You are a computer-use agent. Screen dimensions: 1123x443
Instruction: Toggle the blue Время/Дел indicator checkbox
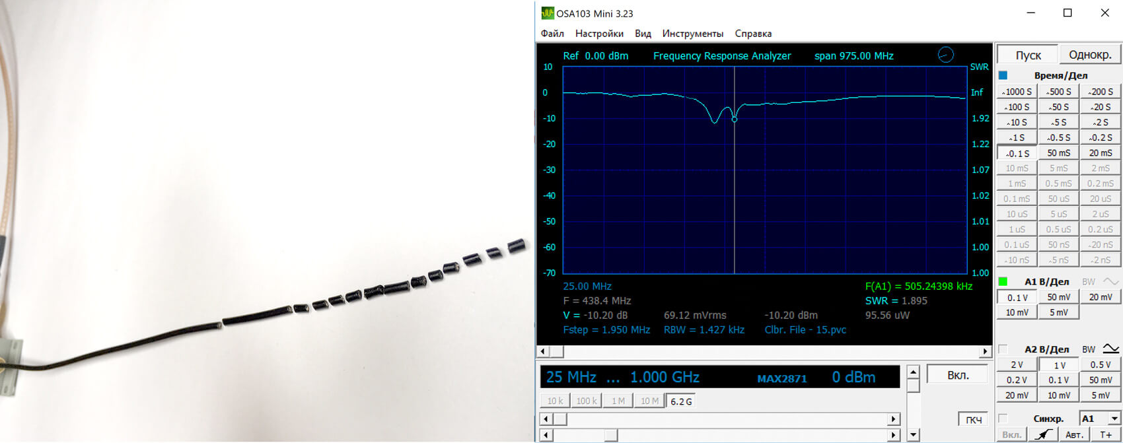[1003, 75]
